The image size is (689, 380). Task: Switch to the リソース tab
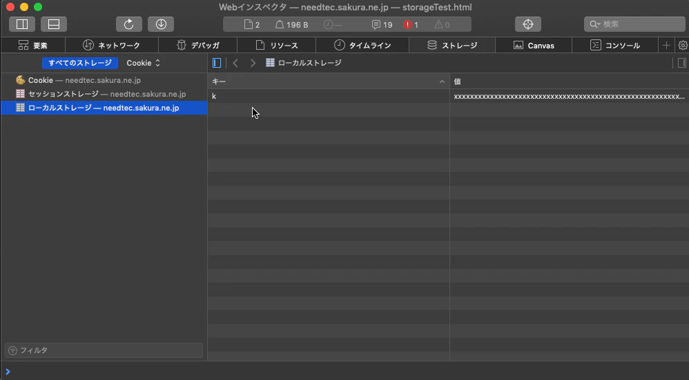[276, 46]
